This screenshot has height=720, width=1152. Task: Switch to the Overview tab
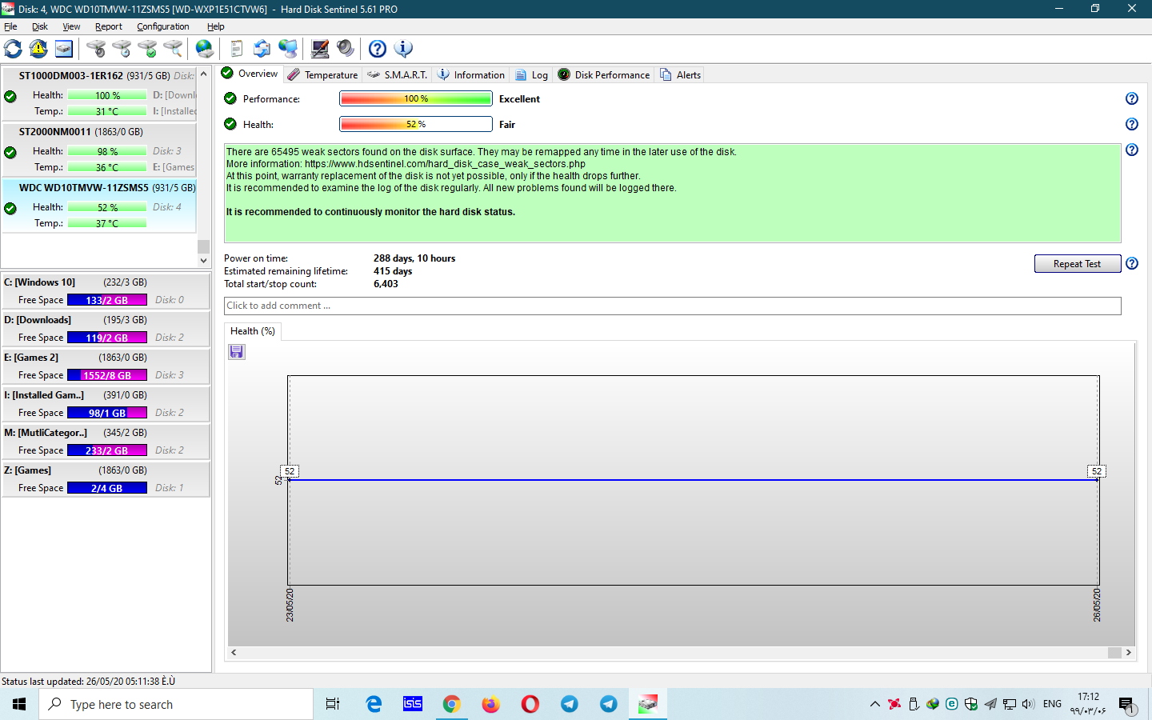250,74
